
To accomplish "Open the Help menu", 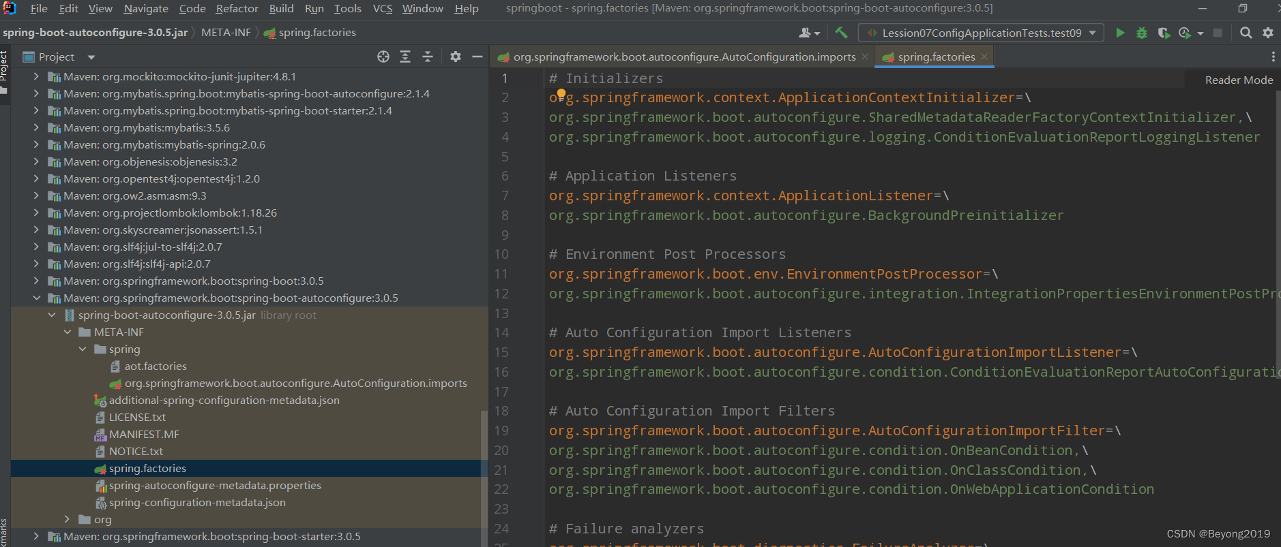I will tap(467, 8).
